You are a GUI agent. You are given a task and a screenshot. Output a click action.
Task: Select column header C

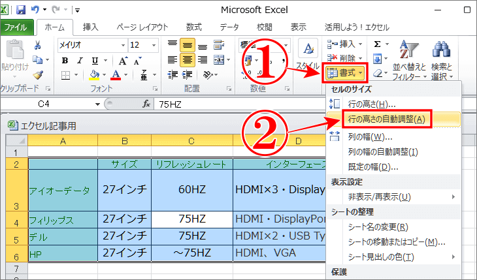(191, 141)
